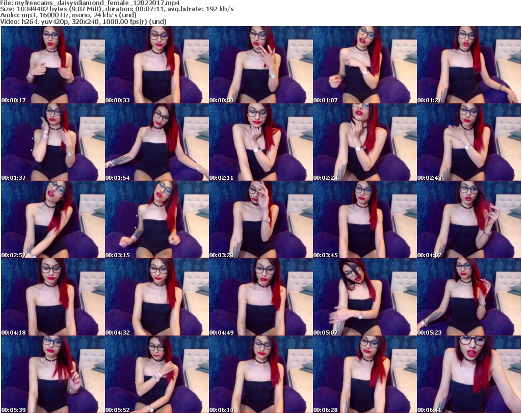Open the thumbnail stamped 00:03:45

(365, 220)
